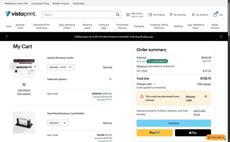Open the Wedding menu
This screenshot has height=142, width=230.
(x=178, y=26)
